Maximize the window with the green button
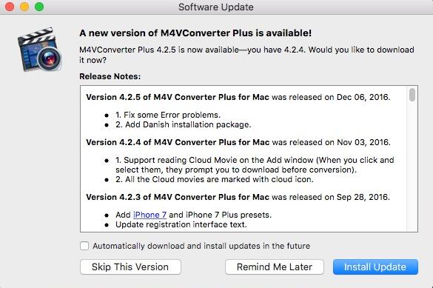Screen dimensions: 433x288 [39, 7]
